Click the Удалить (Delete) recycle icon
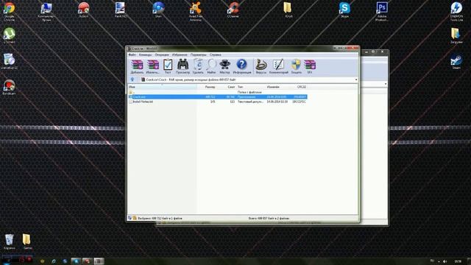The image size is (471, 265). (198, 66)
